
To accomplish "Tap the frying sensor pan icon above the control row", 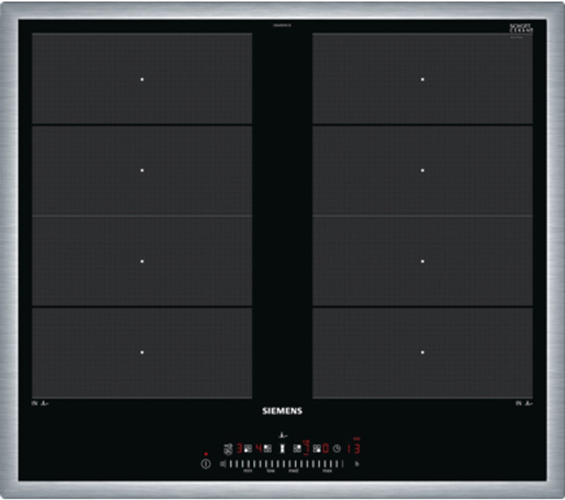I will tap(282, 435).
